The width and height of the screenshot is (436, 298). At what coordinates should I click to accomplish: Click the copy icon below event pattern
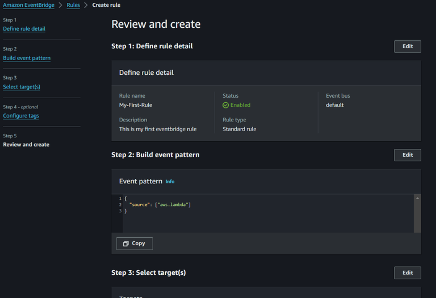[x=126, y=244]
